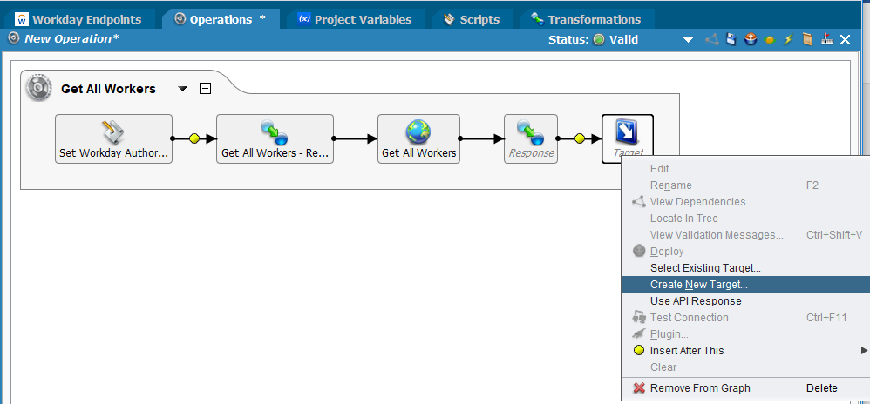Click Use API Response menu option

(695, 301)
